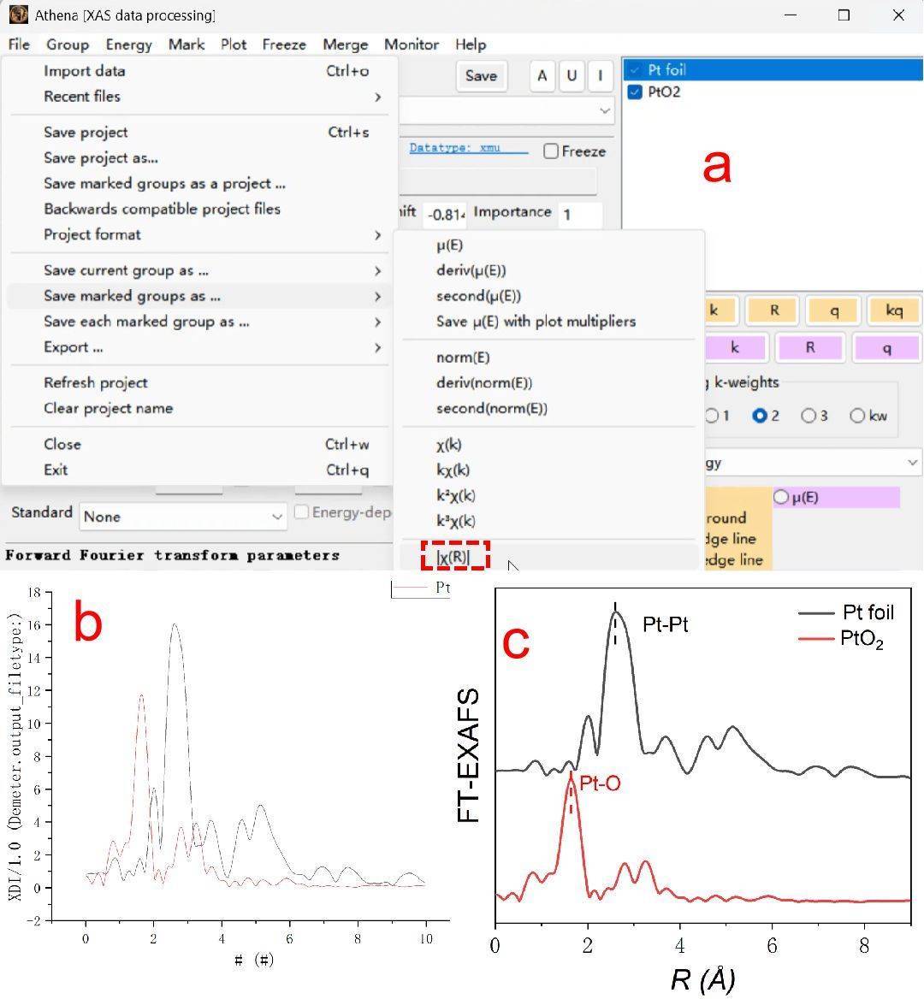This screenshot has width=924, height=1005.
Task: Toggle the PtO2 group checkbox
Action: (x=635, y=92)
